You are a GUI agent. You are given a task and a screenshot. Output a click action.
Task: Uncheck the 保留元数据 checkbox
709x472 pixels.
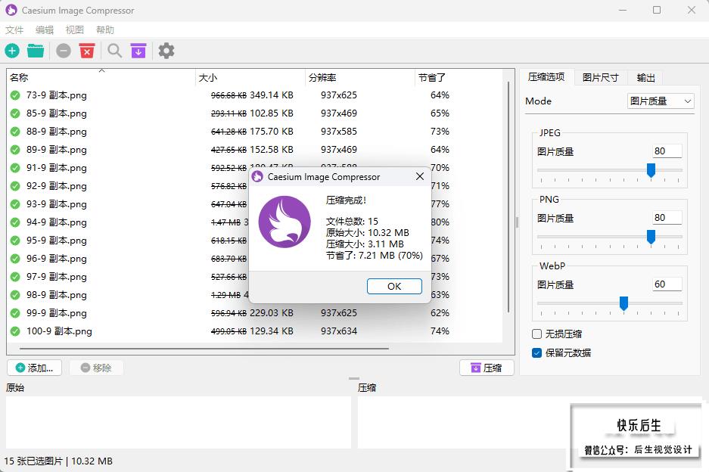click(536, 353)
